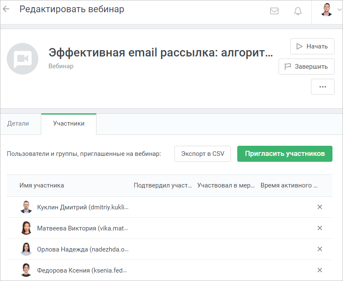Click the webinar camera icon

pos(22,59)
